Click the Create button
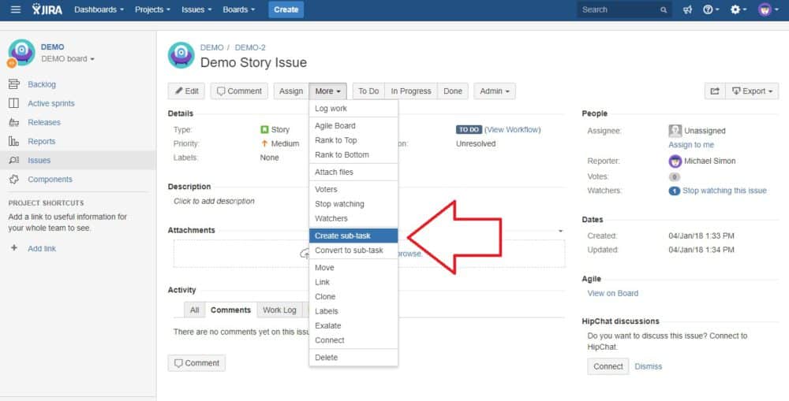 click(x=286, y=9)
